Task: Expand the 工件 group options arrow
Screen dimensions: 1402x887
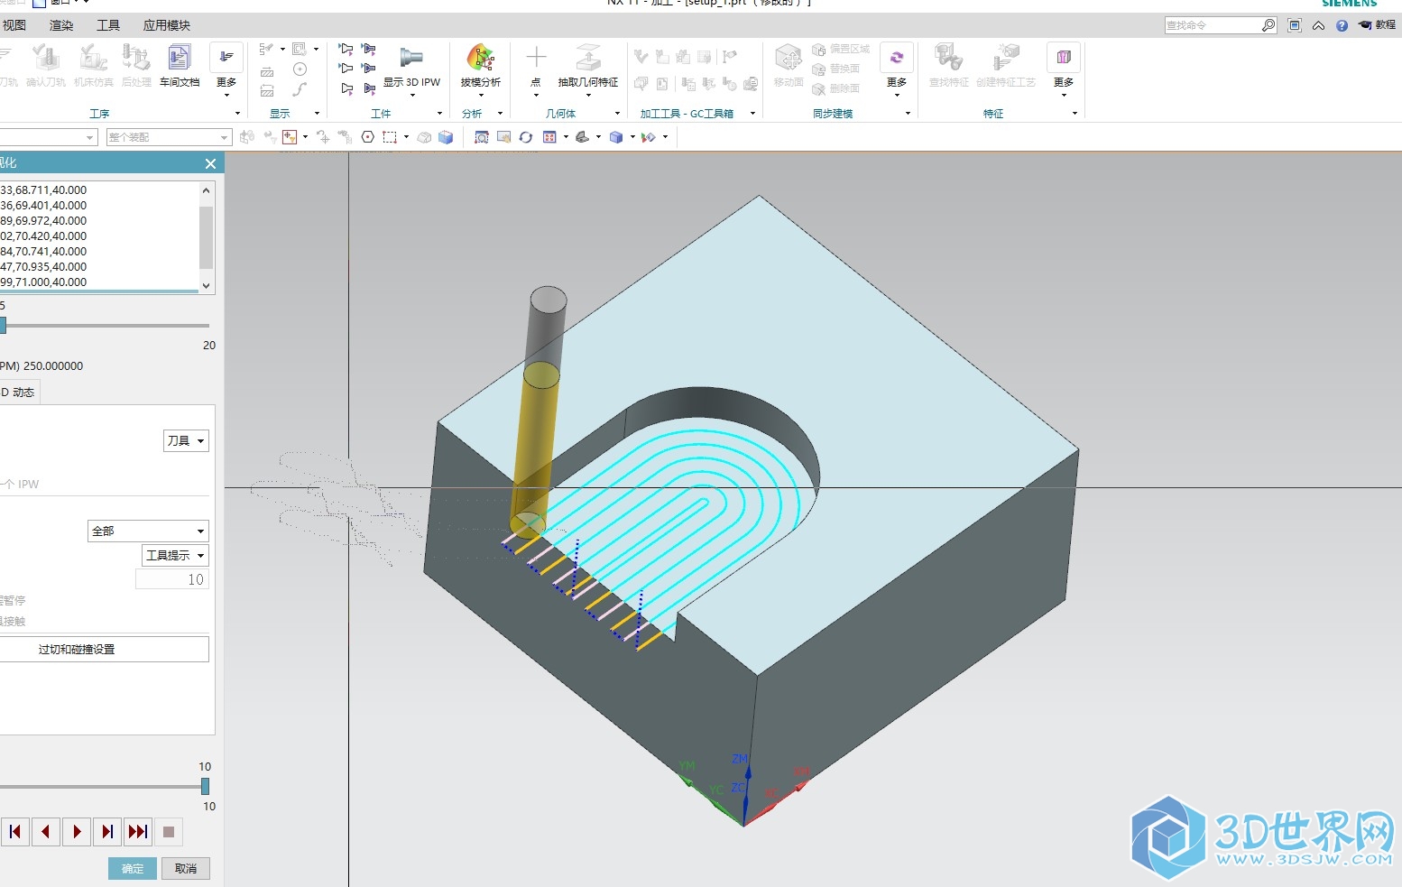Action: (x=439, y=114)
